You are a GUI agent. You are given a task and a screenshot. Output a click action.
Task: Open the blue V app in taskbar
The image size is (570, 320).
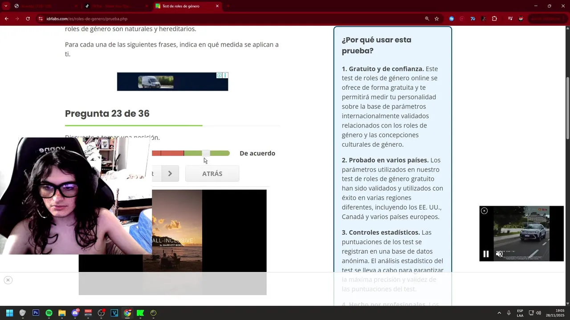click(114, 313)
